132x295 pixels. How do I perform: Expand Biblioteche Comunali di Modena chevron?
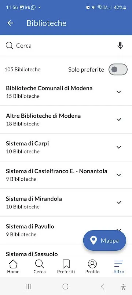119,92
